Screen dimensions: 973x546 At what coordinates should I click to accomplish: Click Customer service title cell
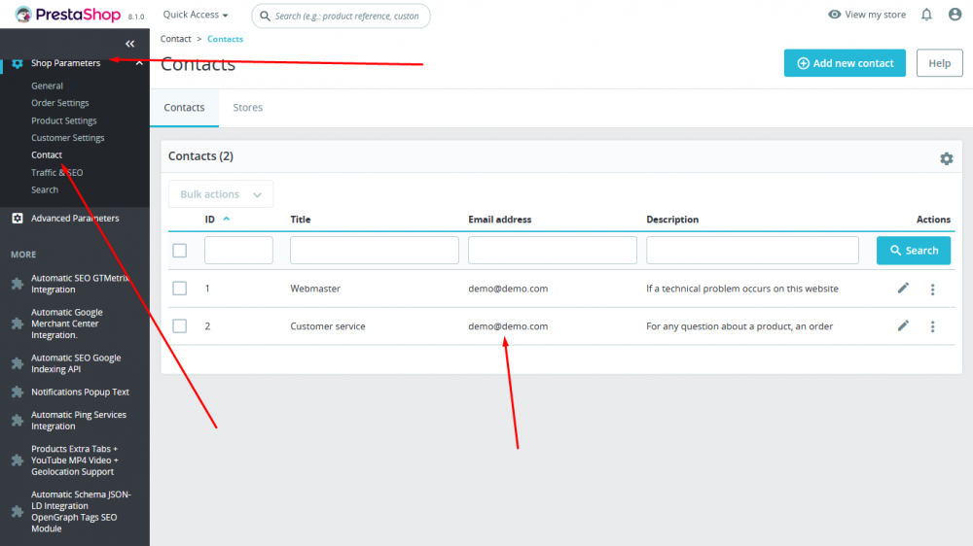tap(328, 326)
